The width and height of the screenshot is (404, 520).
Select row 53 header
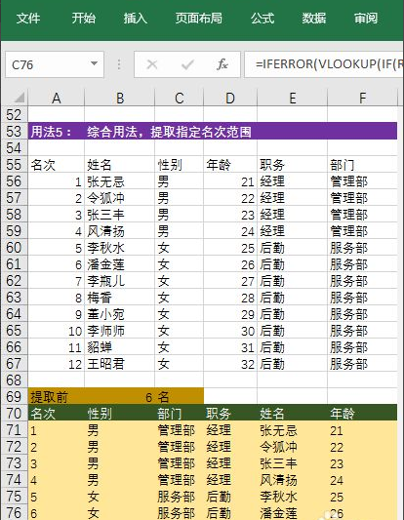pyautogui.click(x=14, y=132)
